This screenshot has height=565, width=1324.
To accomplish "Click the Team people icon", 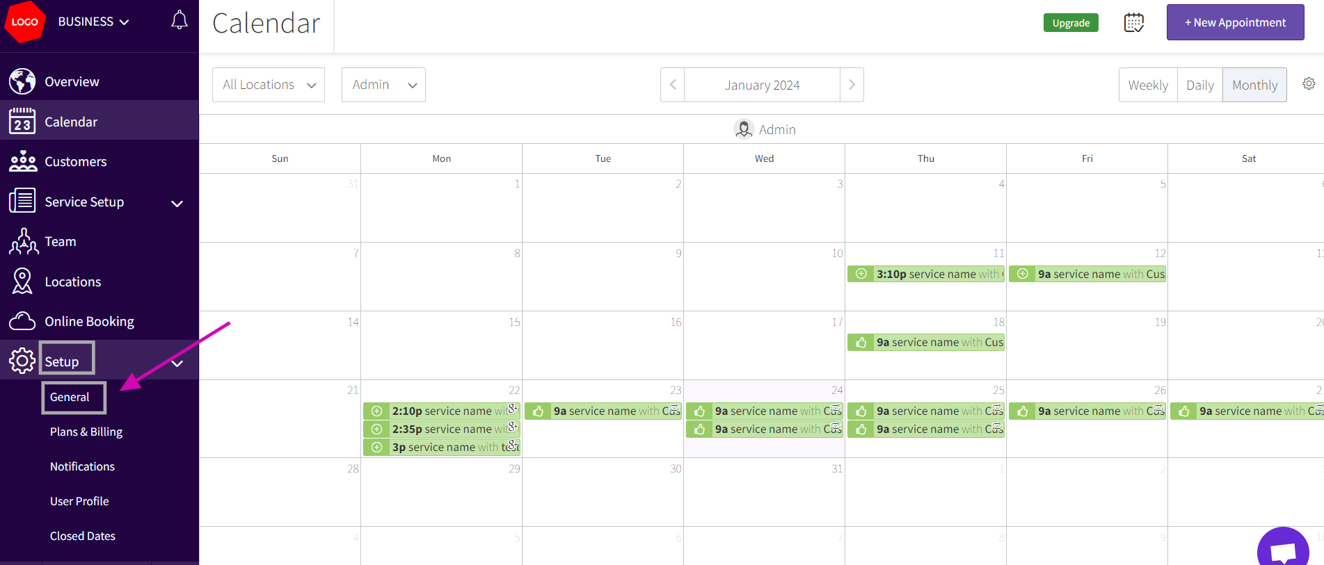I will [x=22, y=242].
